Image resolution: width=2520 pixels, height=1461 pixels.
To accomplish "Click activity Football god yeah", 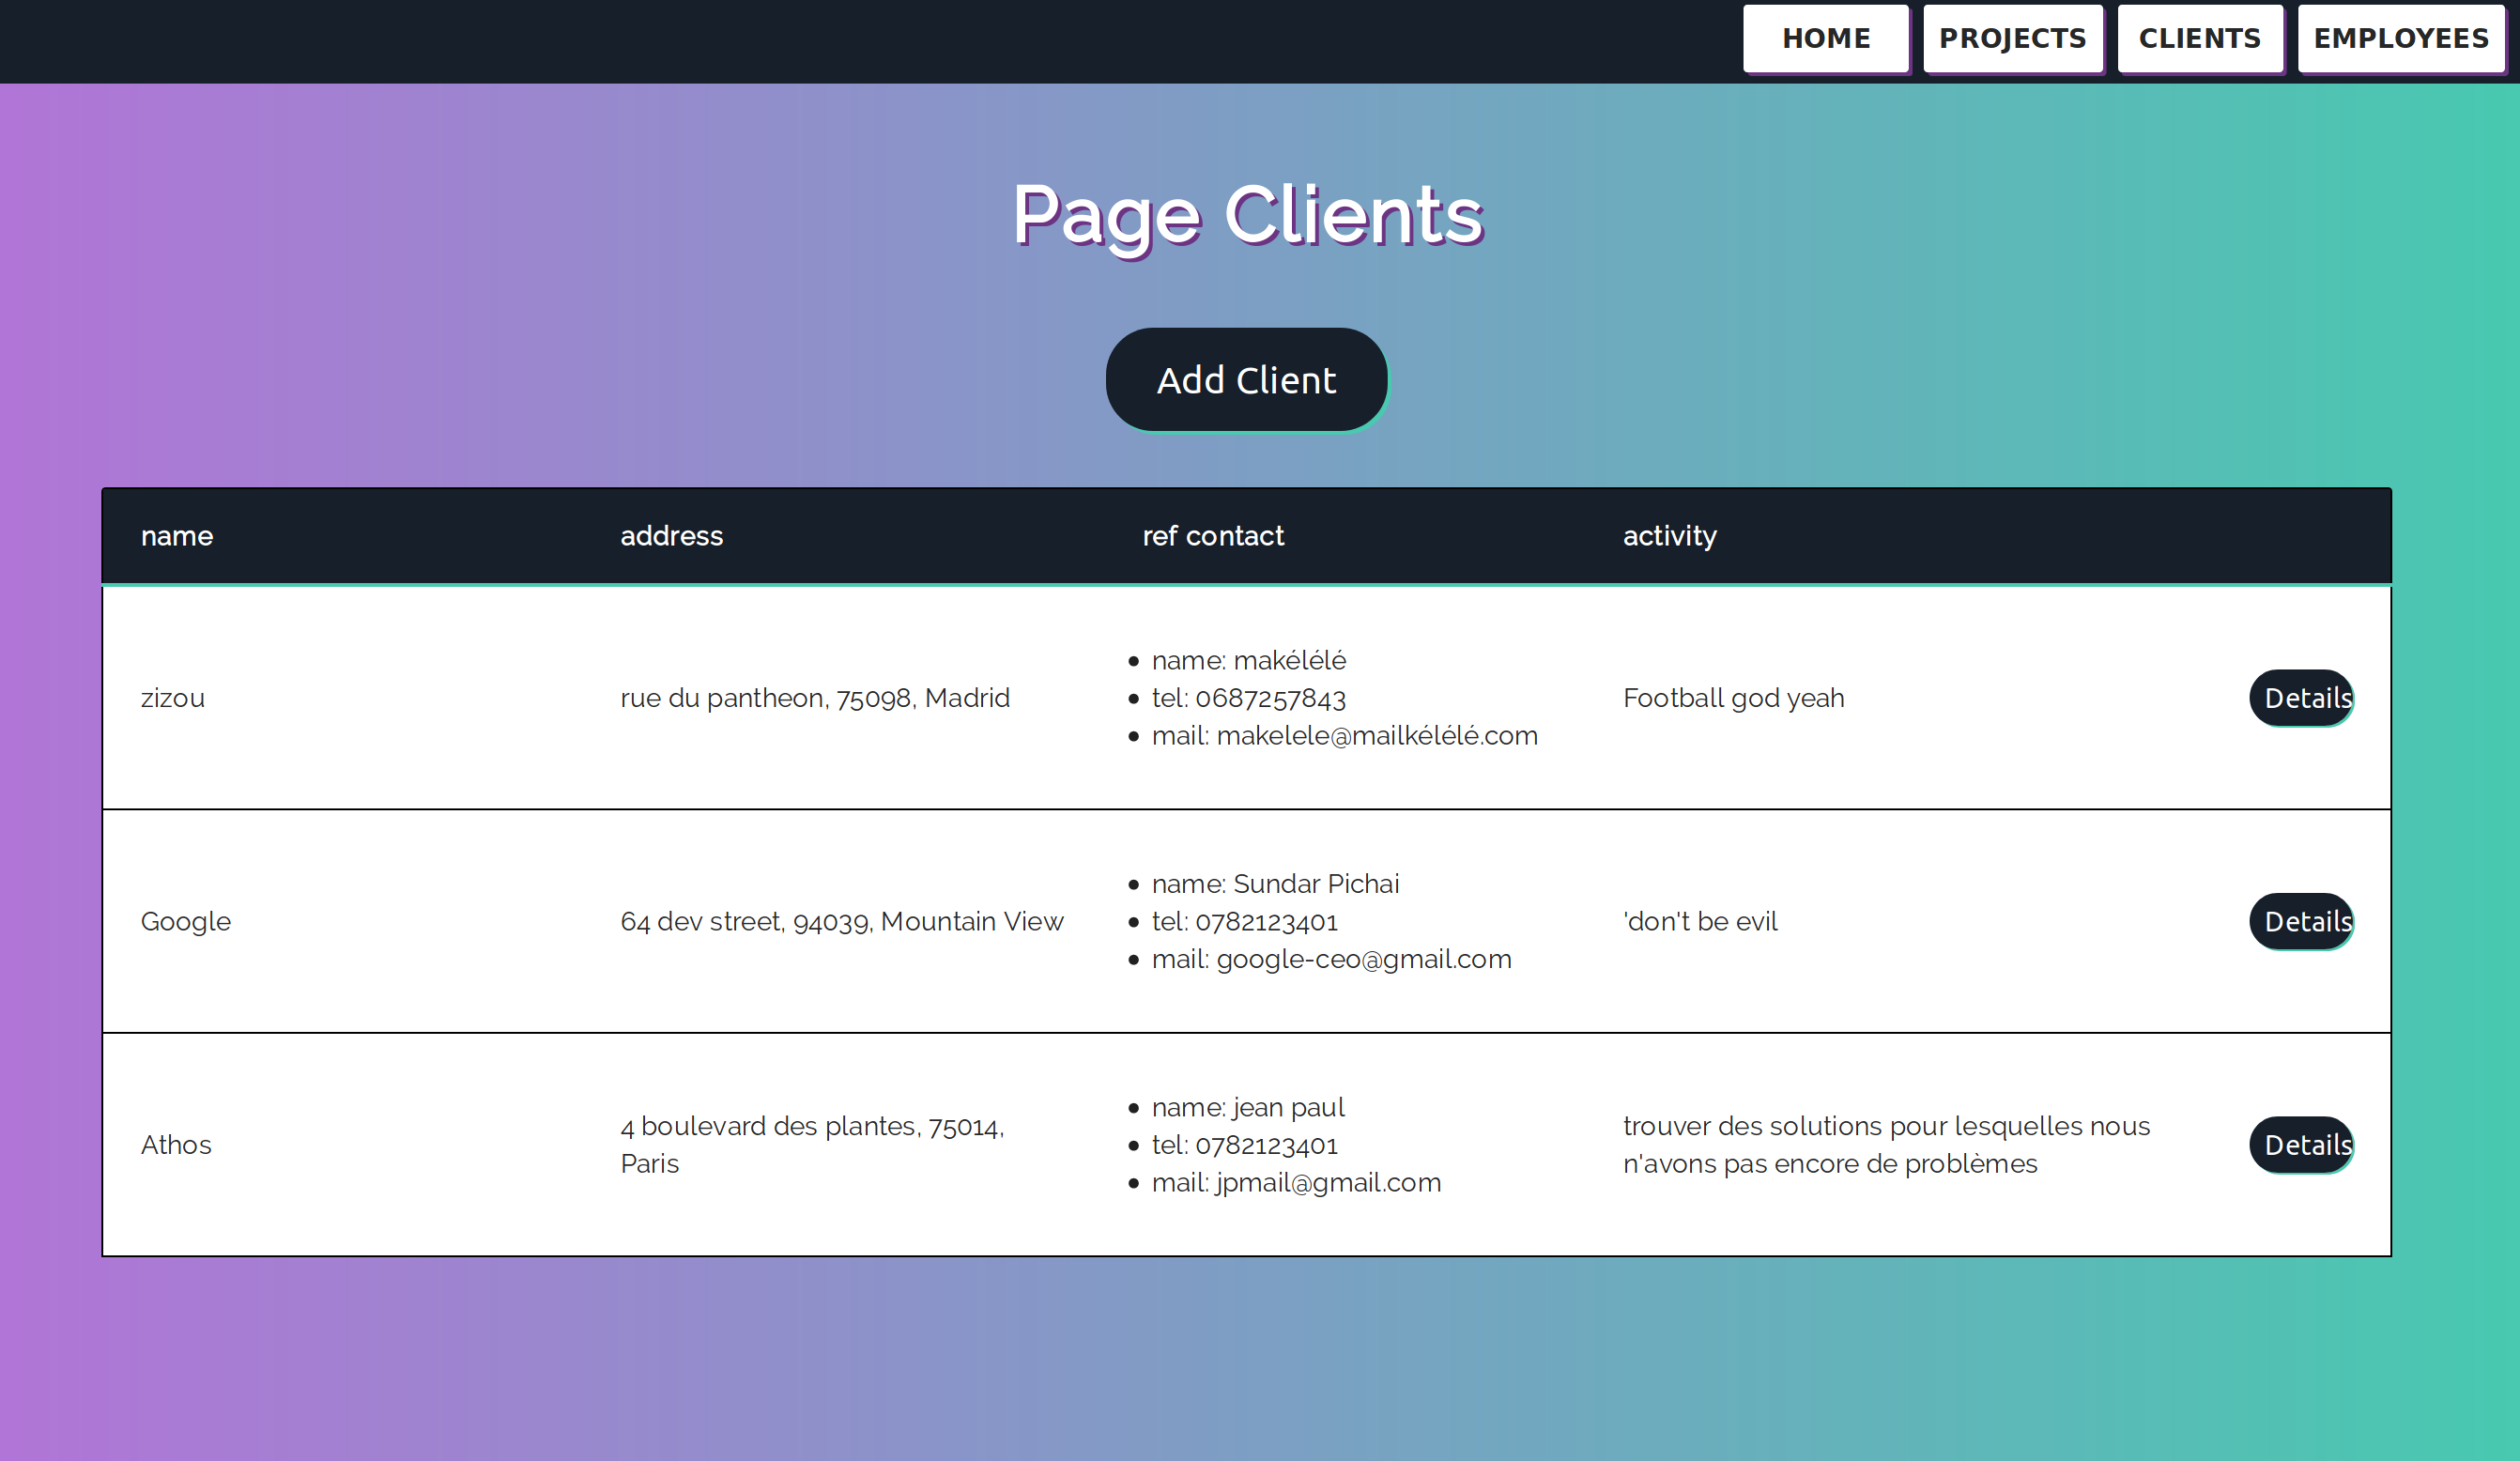I will pos(1734,698).
